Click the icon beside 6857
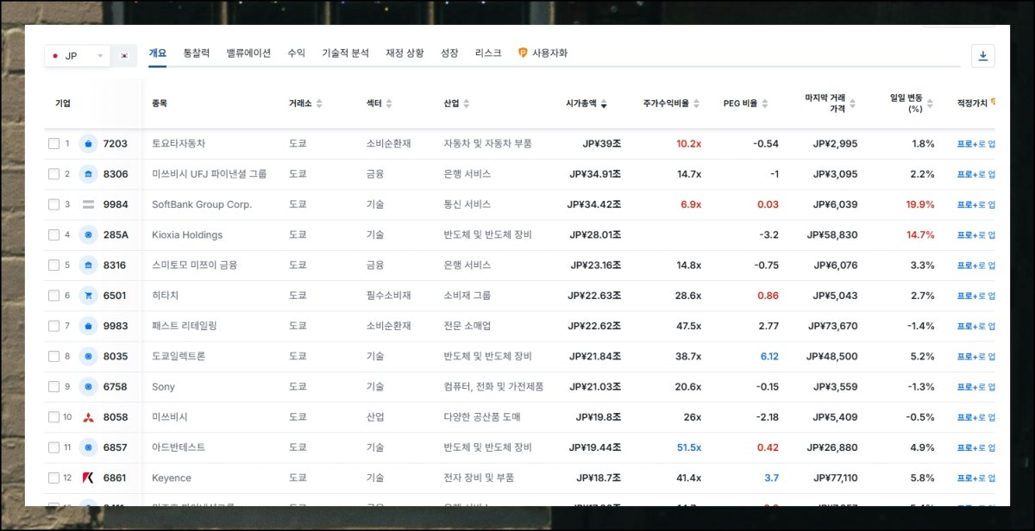Screen dimensions: 1035x531 [88, 447]
